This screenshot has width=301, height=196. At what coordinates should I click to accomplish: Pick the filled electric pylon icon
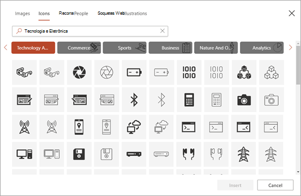[x=243, y=154]
